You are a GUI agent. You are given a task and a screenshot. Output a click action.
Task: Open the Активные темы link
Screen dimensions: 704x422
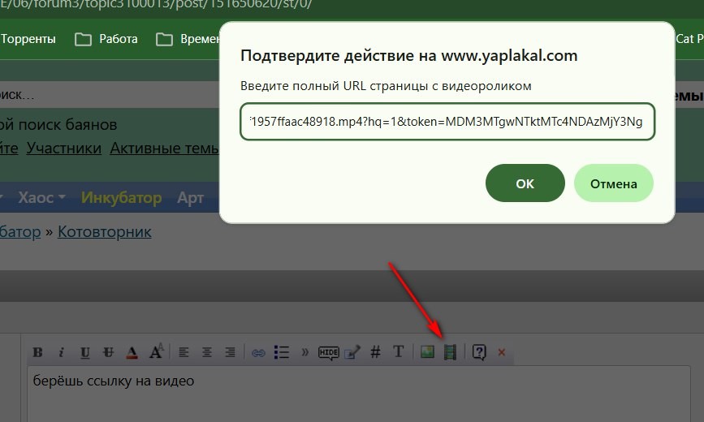(x=164, y=149)
